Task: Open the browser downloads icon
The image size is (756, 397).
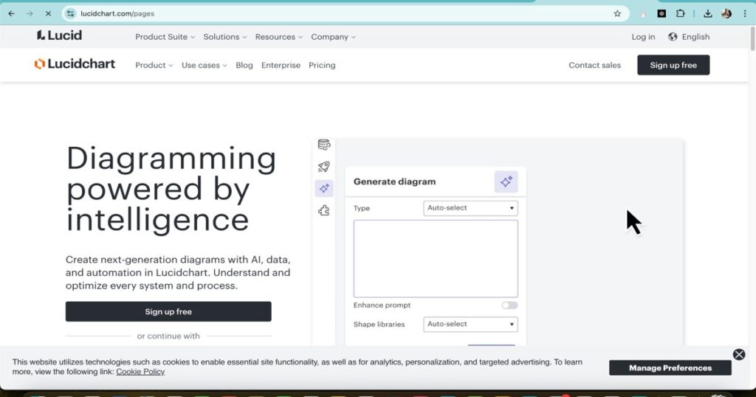Action: (708, 13)
